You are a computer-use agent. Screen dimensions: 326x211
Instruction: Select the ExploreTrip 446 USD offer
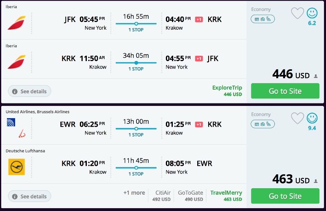[227, 90]
